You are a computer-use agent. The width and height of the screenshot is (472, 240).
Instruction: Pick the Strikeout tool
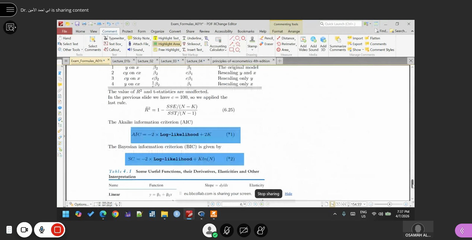point(192,44)
